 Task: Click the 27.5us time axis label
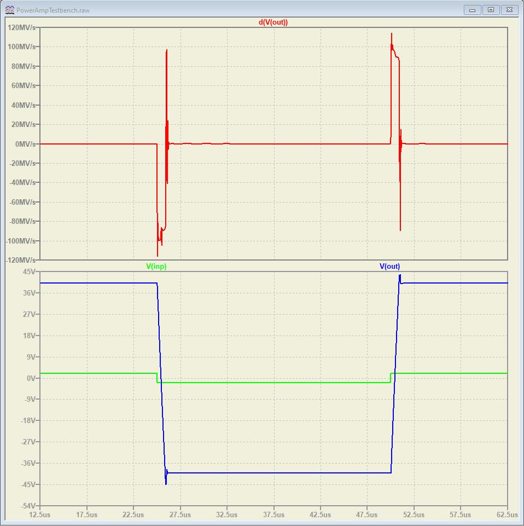(x=181, y=515)
